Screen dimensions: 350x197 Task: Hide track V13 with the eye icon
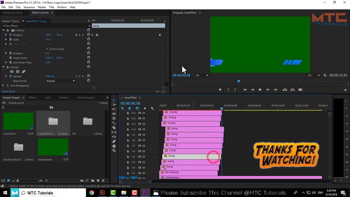[144, 113]
